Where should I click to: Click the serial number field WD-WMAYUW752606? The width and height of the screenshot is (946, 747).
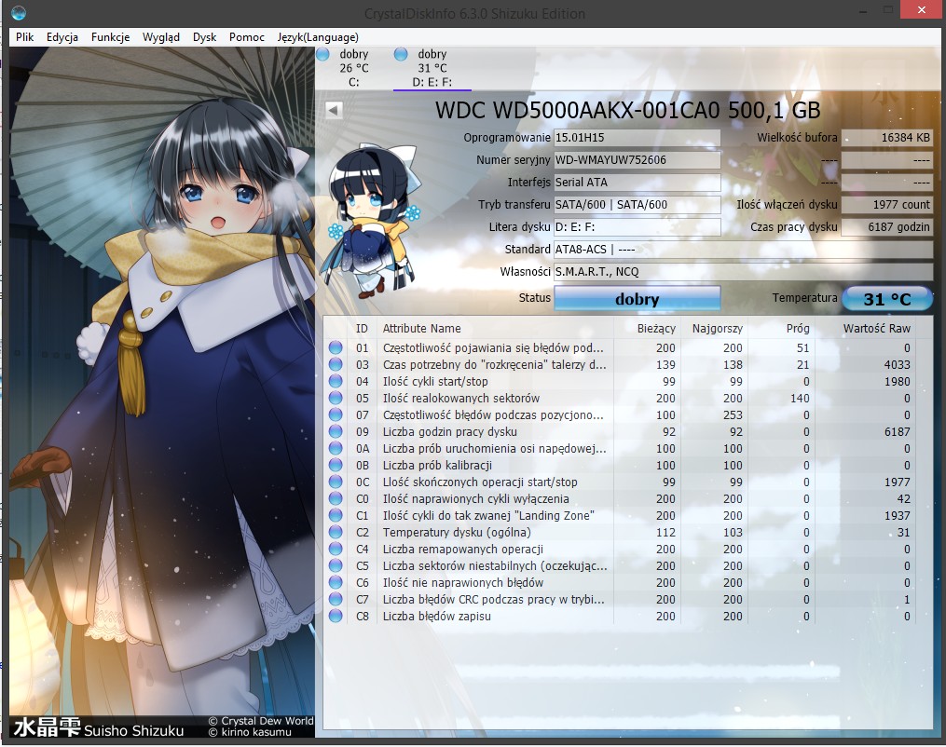point(638,160)
